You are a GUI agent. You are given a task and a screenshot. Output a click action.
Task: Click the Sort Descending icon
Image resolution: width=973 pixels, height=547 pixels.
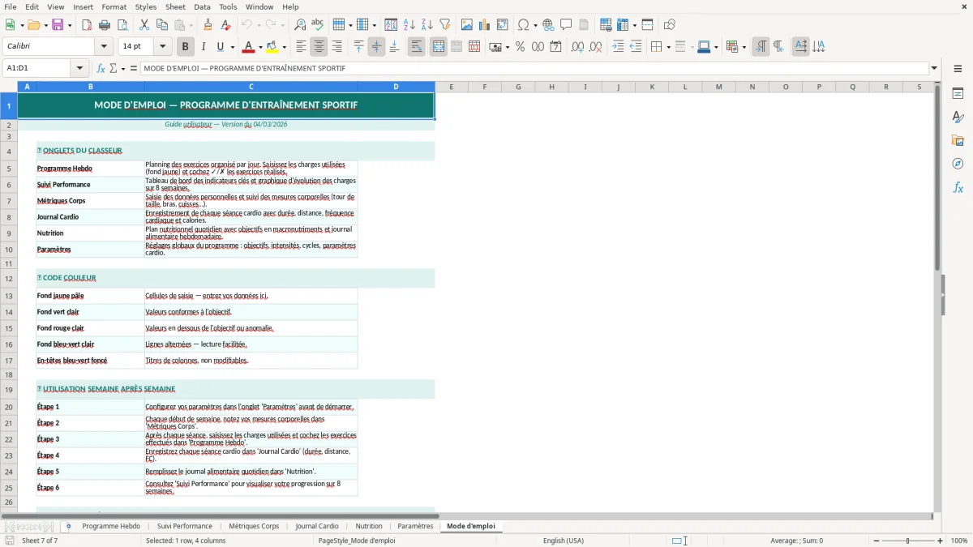(x=427, y=25)
